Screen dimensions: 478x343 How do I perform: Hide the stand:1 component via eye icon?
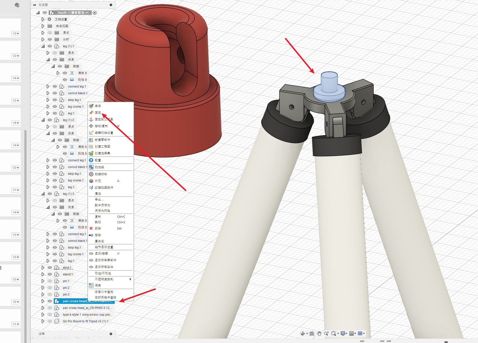tap(50, 274)
